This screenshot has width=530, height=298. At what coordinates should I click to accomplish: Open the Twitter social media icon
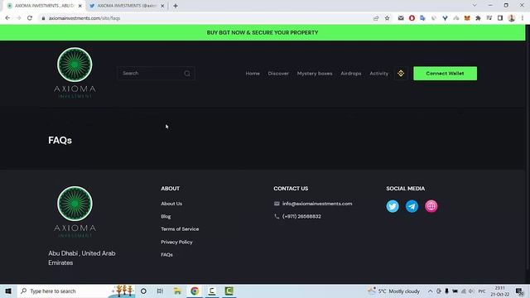tap(393, 206)
